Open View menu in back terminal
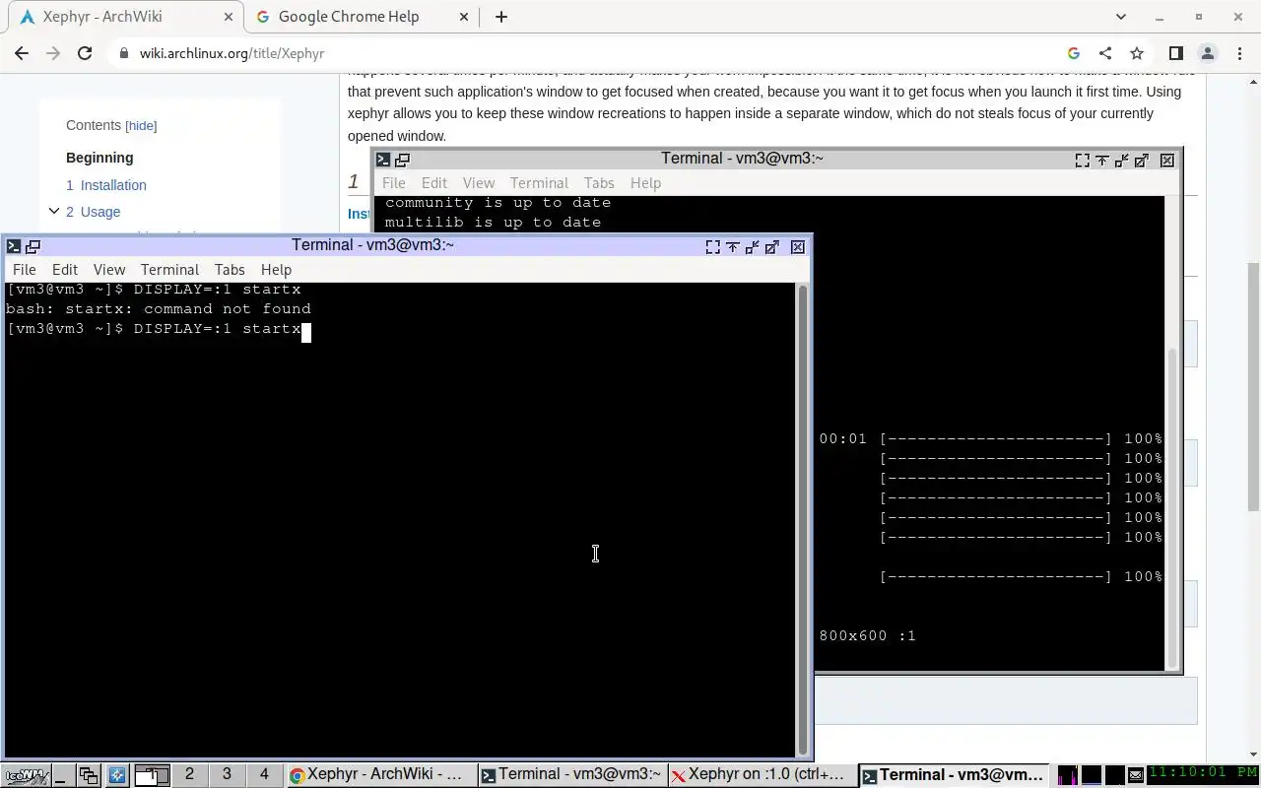This screenshot has width=1261, height=788. pos(479,183)
